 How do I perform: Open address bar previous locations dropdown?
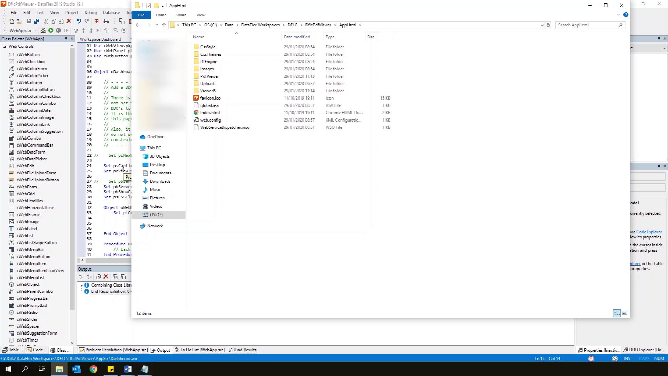click(x=542, y=25)
